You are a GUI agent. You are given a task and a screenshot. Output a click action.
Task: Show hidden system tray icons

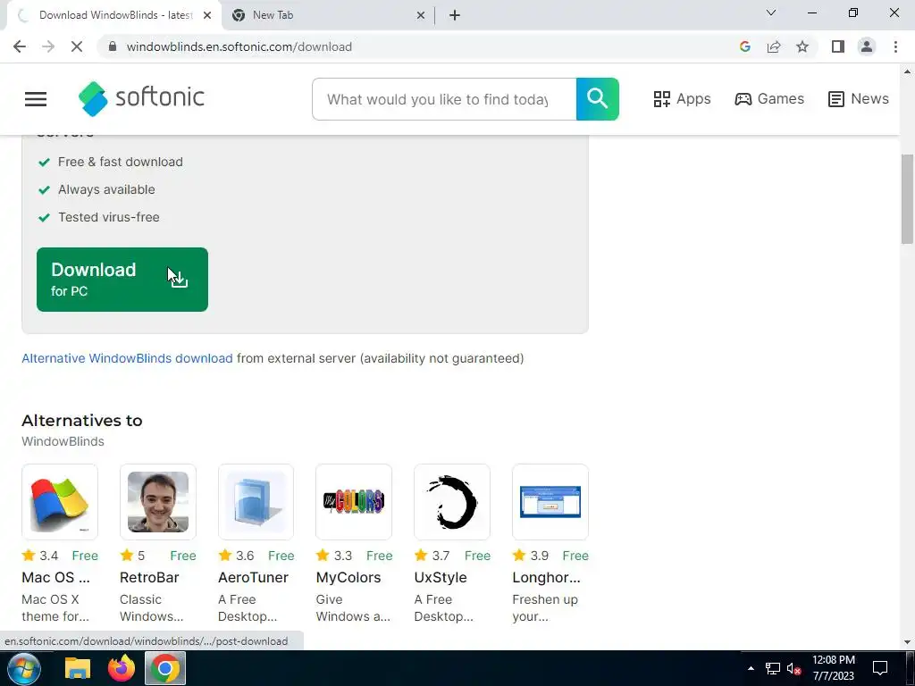751,668
